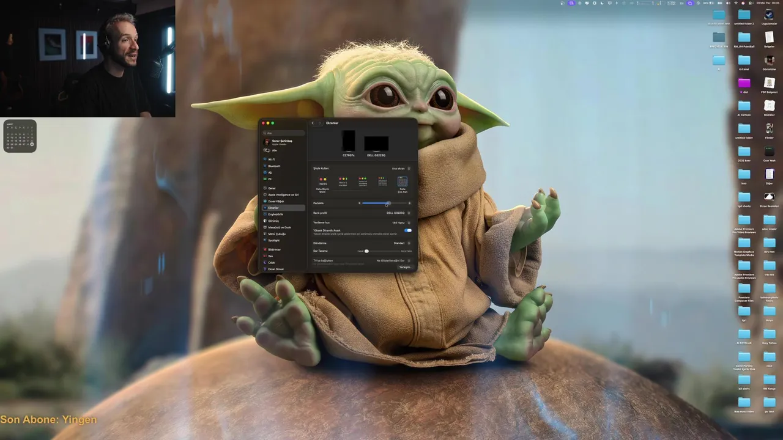Open the Döndürme Standart dropdown
The image size is (783, 440).
402,243
